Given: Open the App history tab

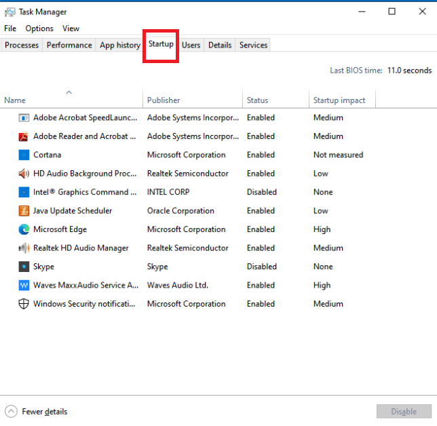Looking at the screenshot, I should click(x=120, y=45).
